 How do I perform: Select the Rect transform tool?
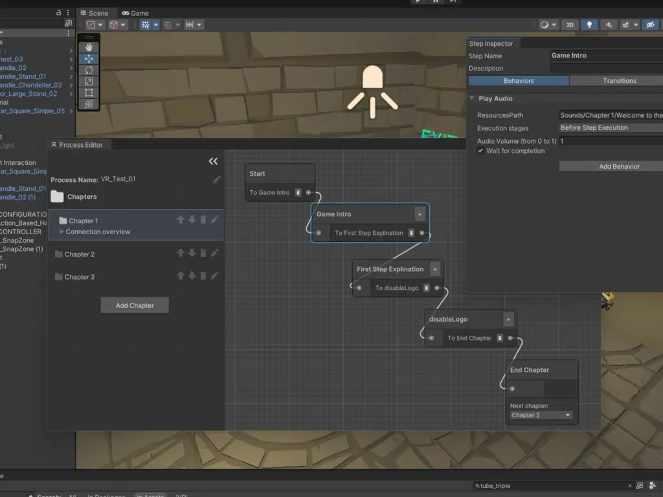(89, 93)
